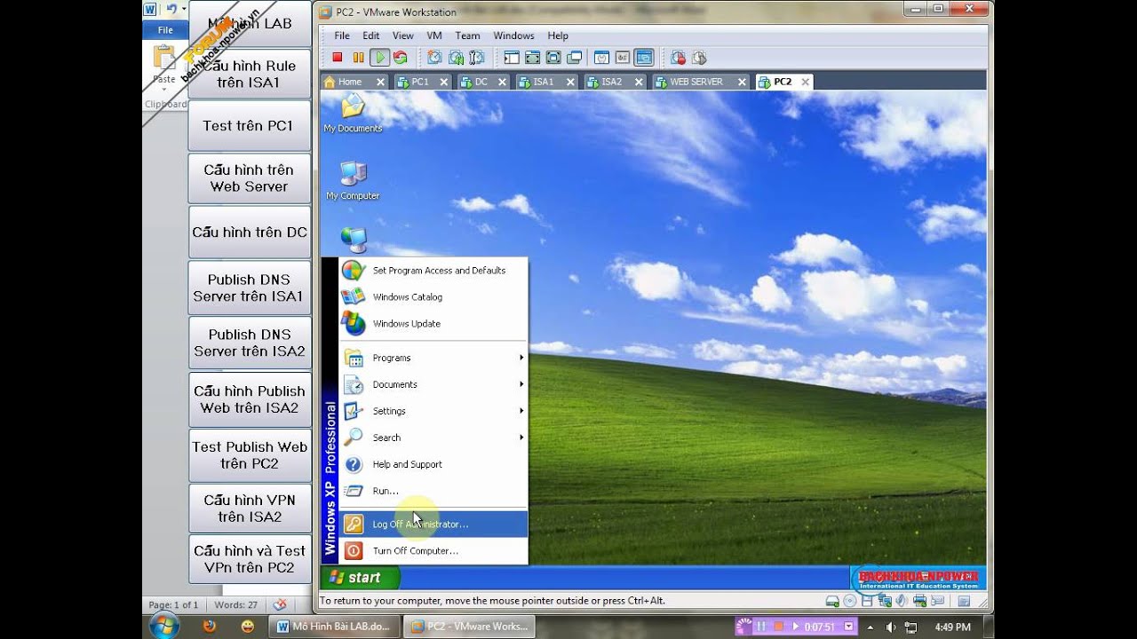Click the Reset VM toolbar icon
The height and width of the screenshot is (639, 1137).
click(401, 58)
